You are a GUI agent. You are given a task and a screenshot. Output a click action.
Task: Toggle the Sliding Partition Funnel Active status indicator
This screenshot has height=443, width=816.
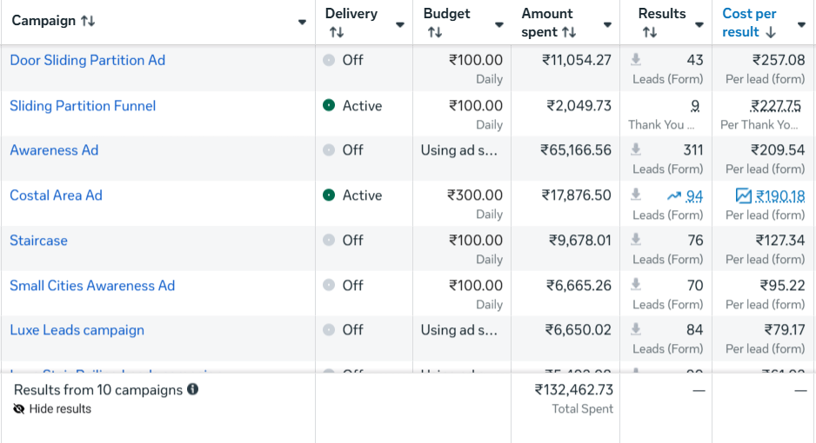(x=328, y=105)
